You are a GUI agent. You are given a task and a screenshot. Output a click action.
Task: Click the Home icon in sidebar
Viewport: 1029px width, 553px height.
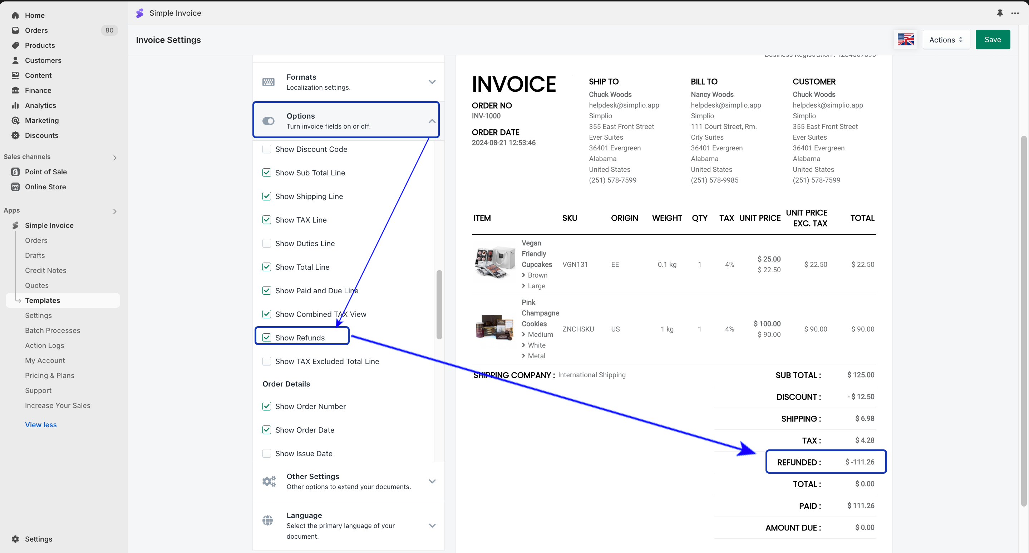(15, 15)
